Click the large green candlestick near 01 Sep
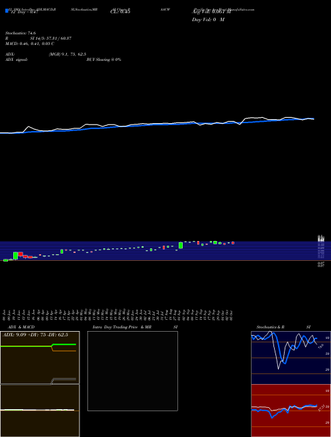Screen dimensions: 331x437 [x=181, y=245]
